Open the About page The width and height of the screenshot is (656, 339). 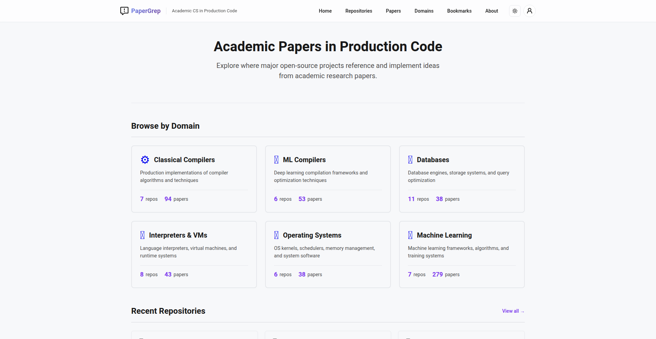pyautogui.click(x=491, y=11)
